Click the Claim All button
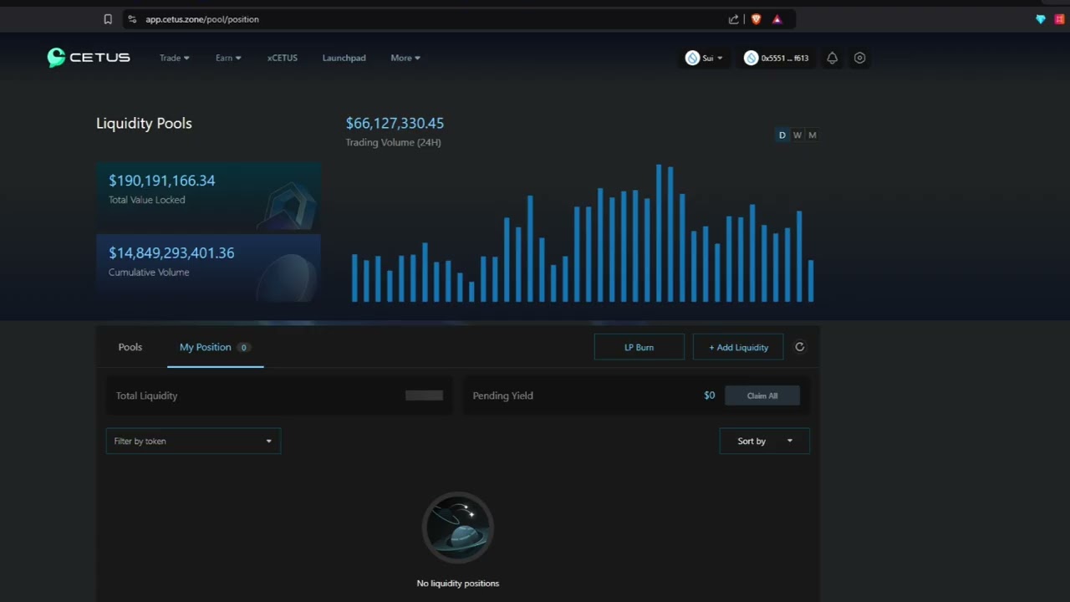 point(762,395)
